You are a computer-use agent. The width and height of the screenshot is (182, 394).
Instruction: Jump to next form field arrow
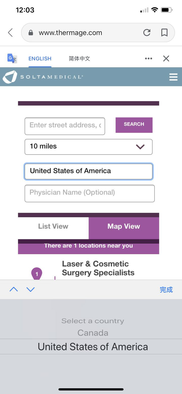pyautogui.click(x=31, y=290)
